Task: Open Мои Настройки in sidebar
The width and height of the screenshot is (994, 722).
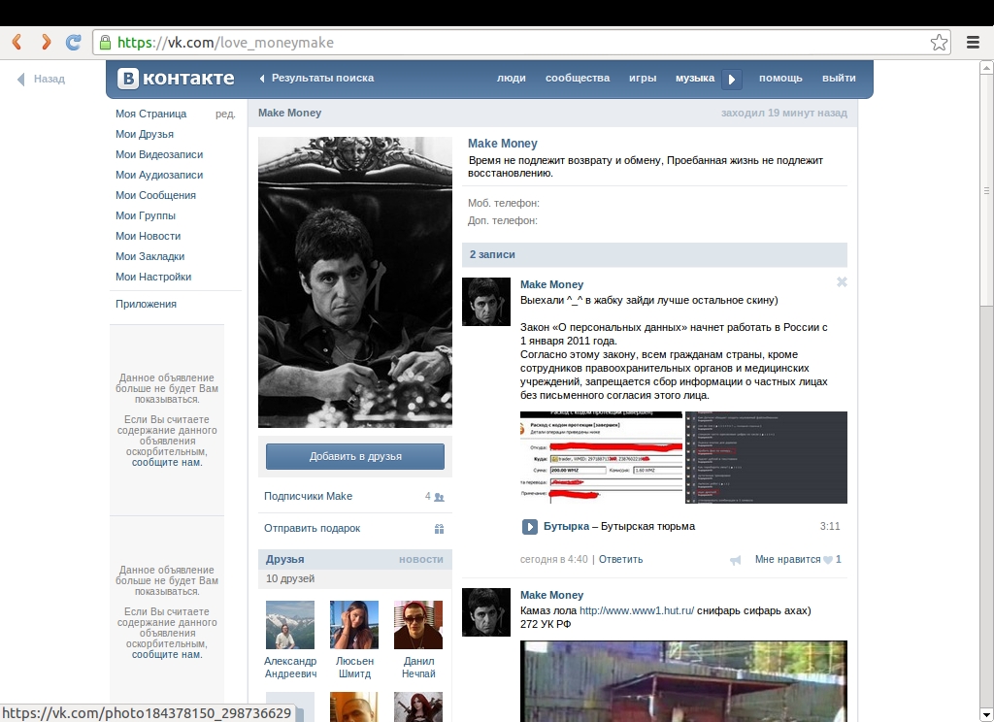Action: click(x=153, y=277)
